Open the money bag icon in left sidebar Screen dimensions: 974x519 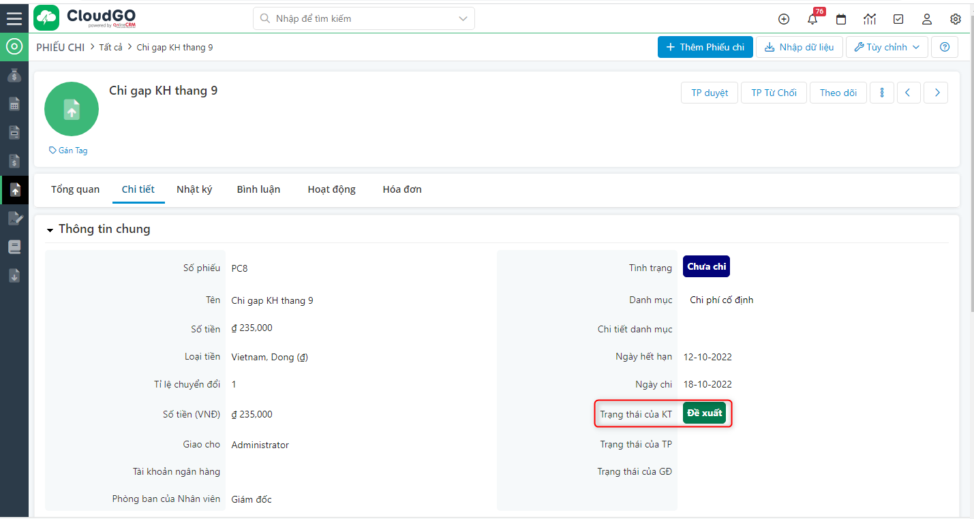tap(14, 75)
